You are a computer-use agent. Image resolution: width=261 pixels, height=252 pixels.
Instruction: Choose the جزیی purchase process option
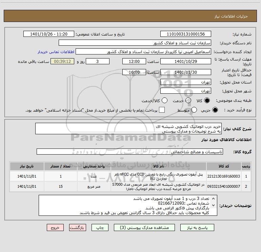(x=215, y=110)
